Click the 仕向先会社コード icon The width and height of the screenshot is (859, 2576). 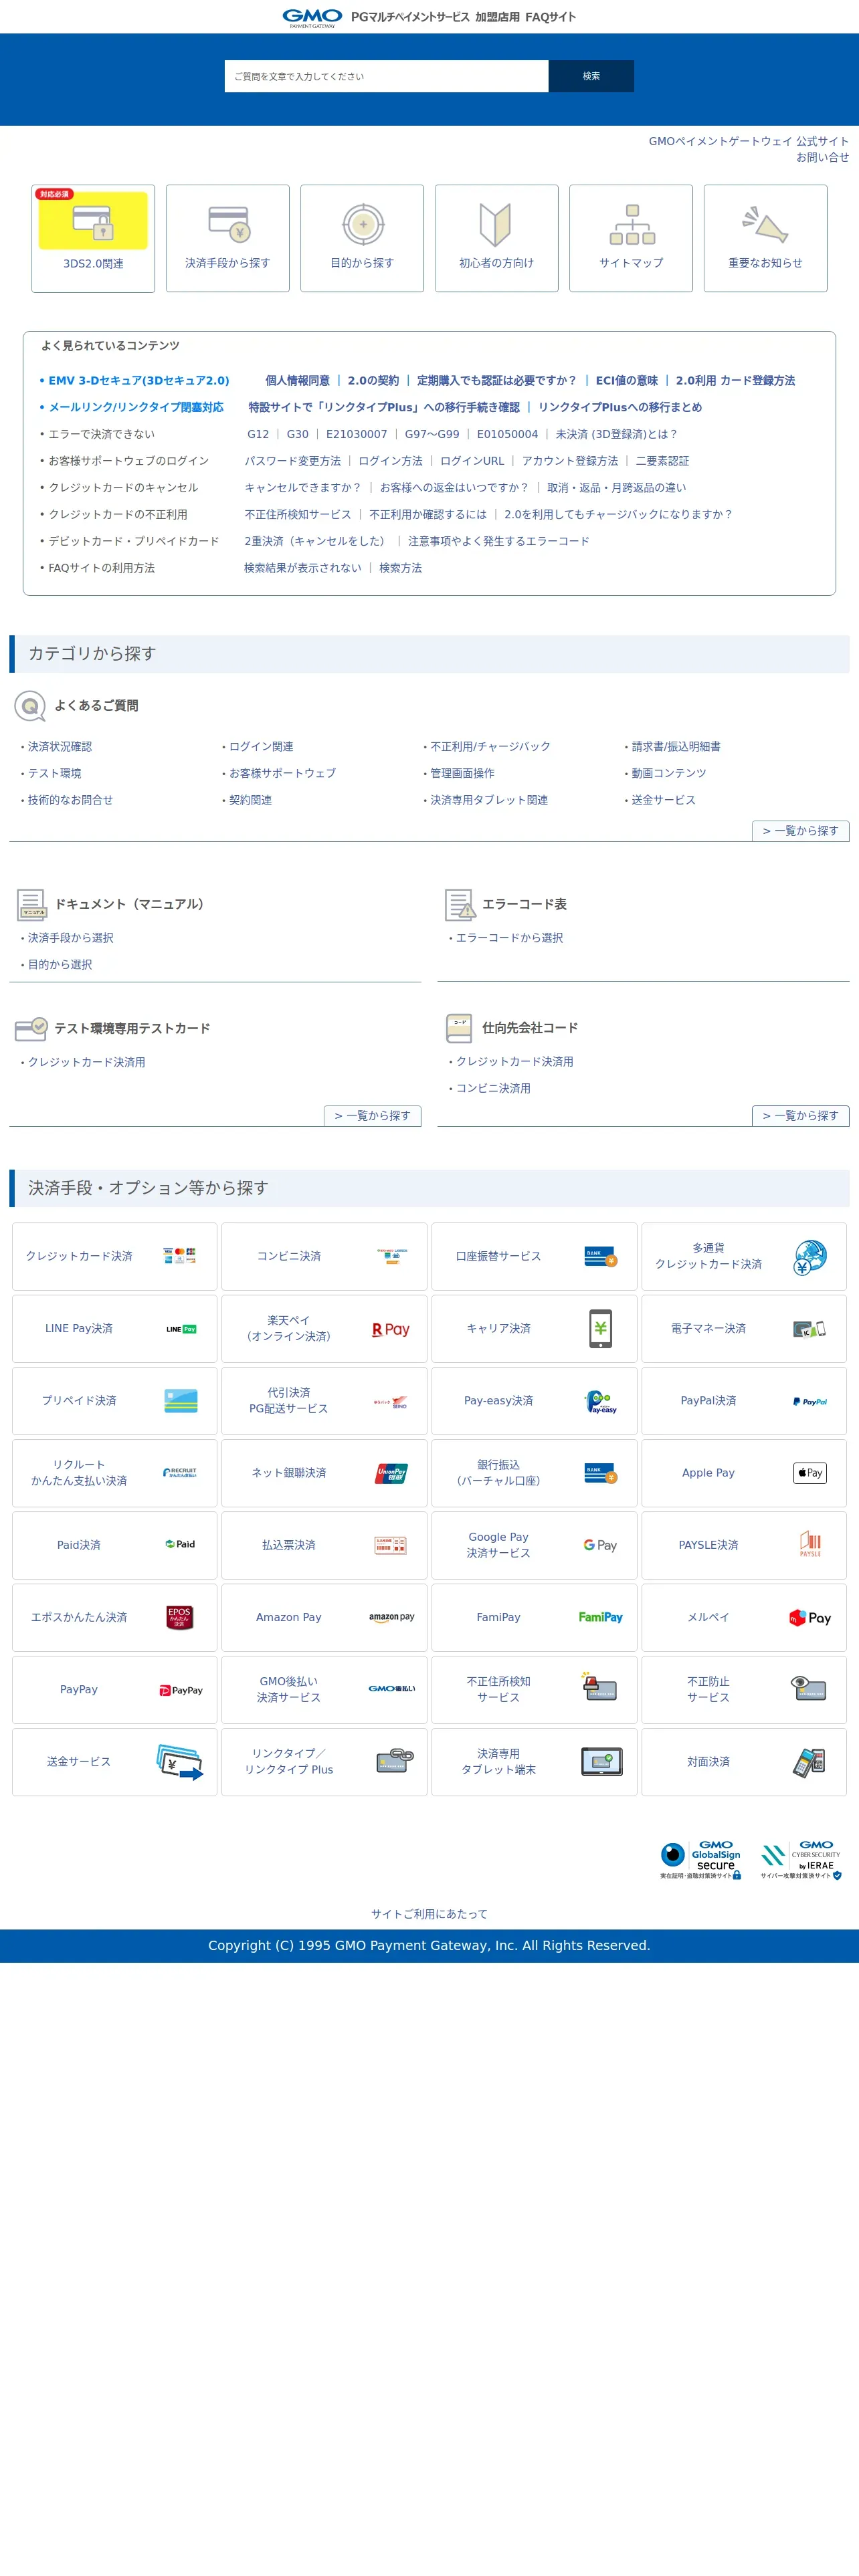[460, 1027]
